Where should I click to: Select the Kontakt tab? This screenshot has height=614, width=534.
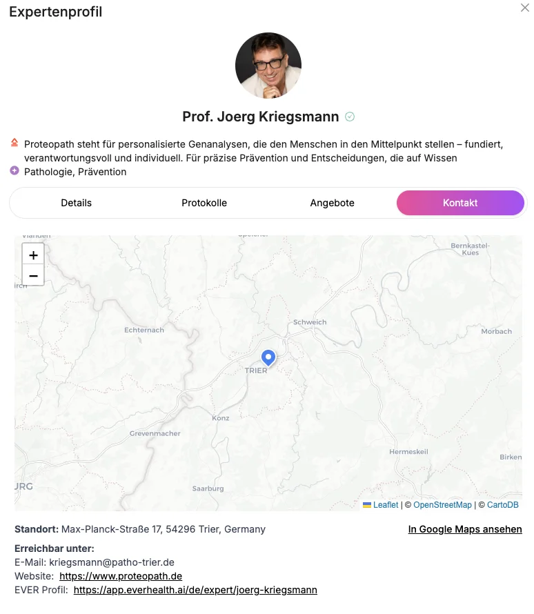460,203
